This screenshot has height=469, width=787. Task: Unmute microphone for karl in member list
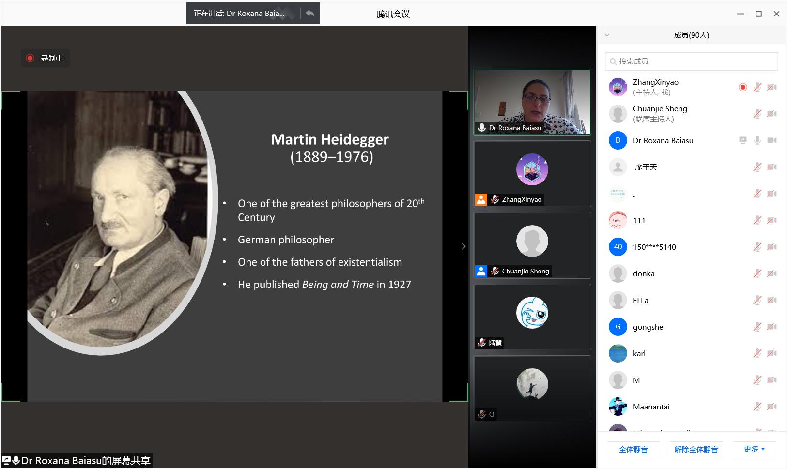(757, 353)
